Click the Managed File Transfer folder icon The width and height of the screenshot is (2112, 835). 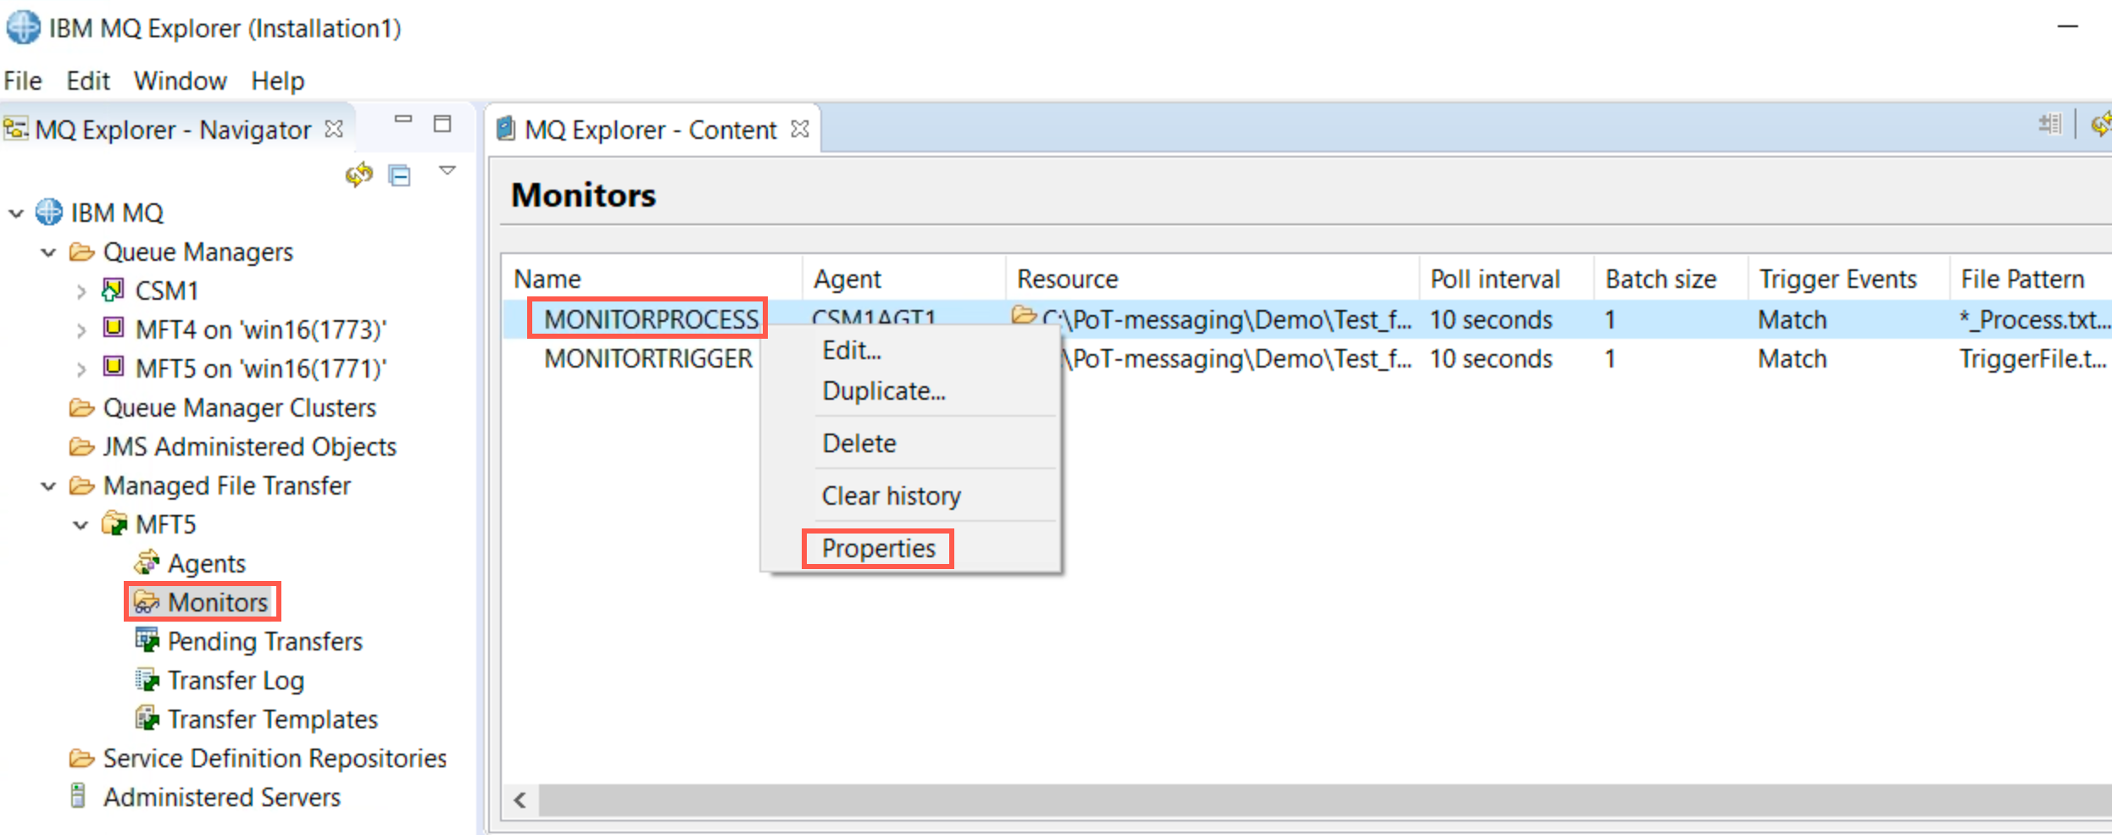click(x=82, y=485)
